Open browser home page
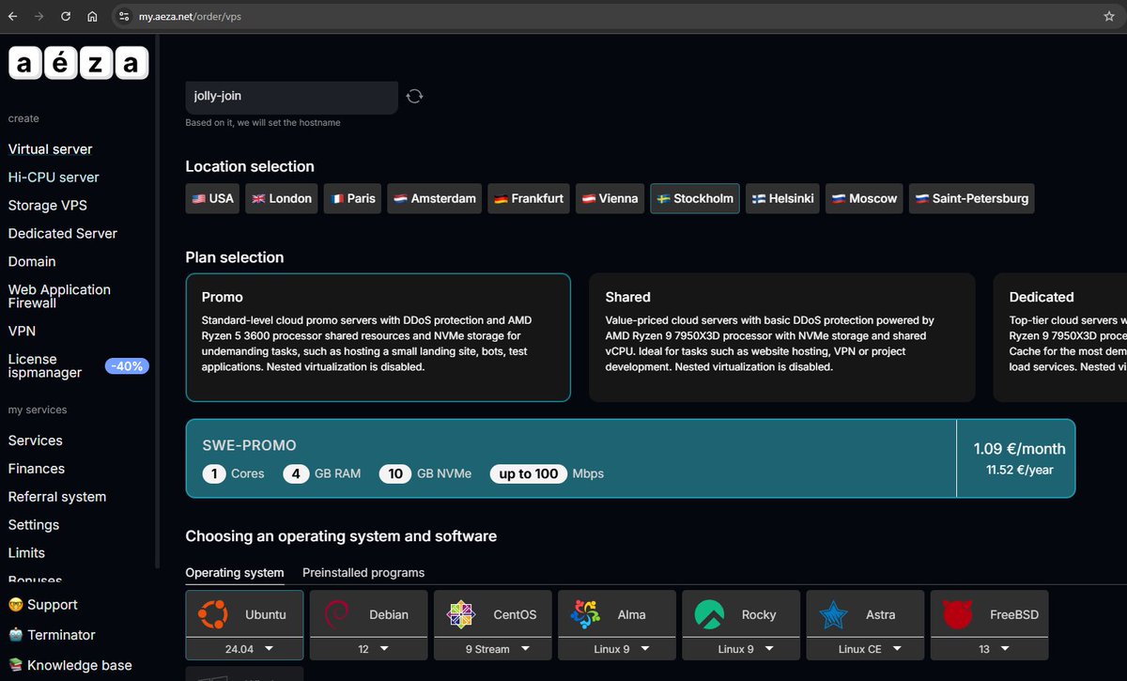 click(92, 16)
